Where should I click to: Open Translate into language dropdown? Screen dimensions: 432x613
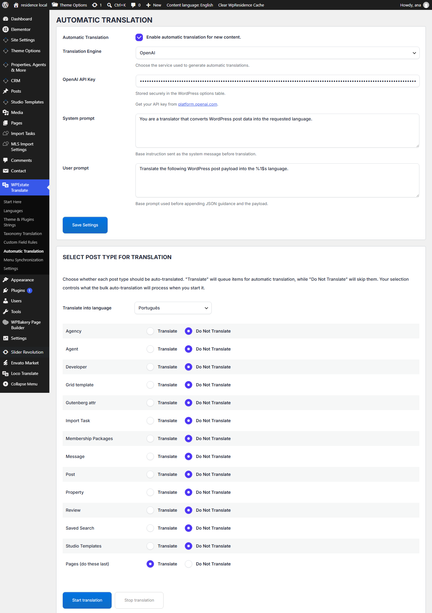173,308
